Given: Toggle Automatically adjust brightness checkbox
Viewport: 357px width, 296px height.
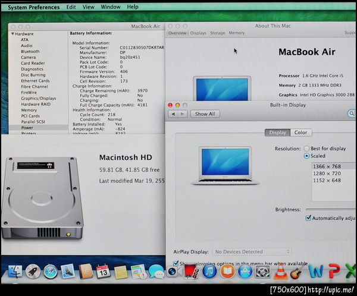Looking at the screenshot, I should 308,218.
